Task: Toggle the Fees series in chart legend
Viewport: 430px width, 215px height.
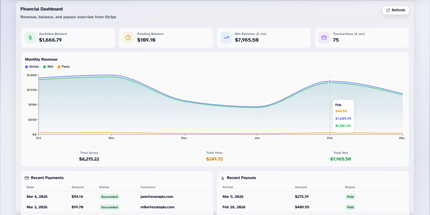Action: (x=64, y=67)
